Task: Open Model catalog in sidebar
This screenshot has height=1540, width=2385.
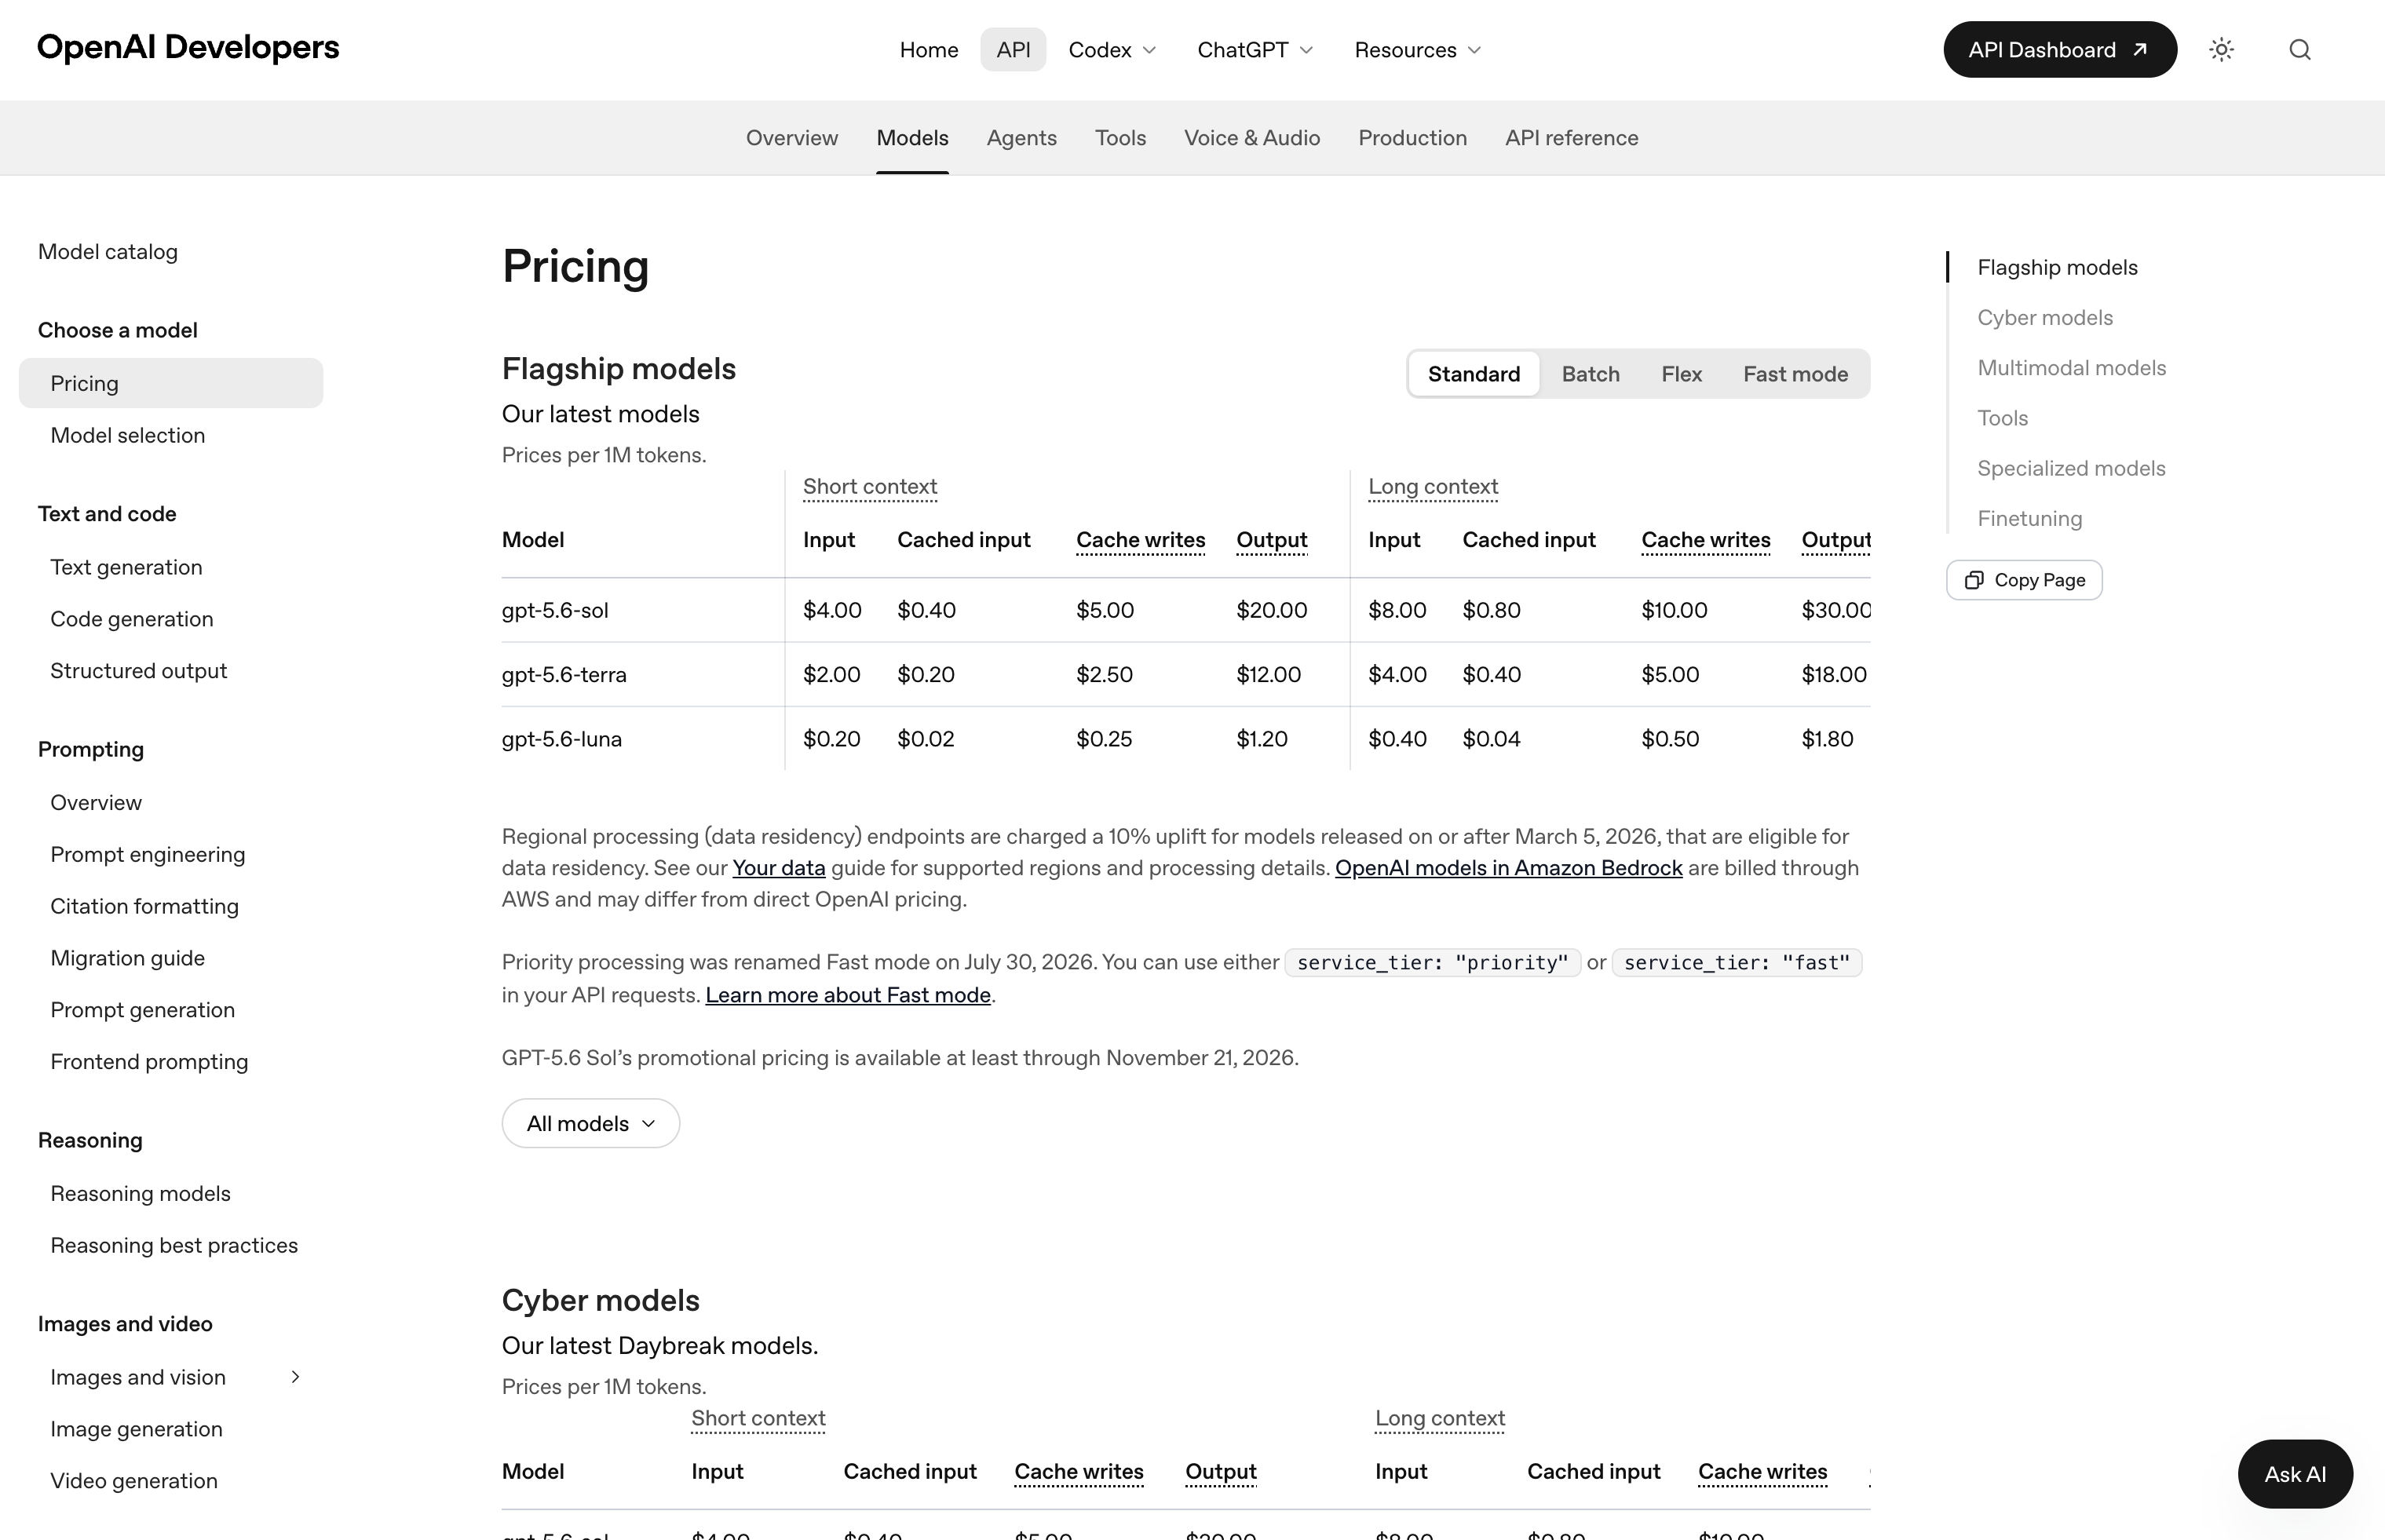Action: tap(108, 252)
